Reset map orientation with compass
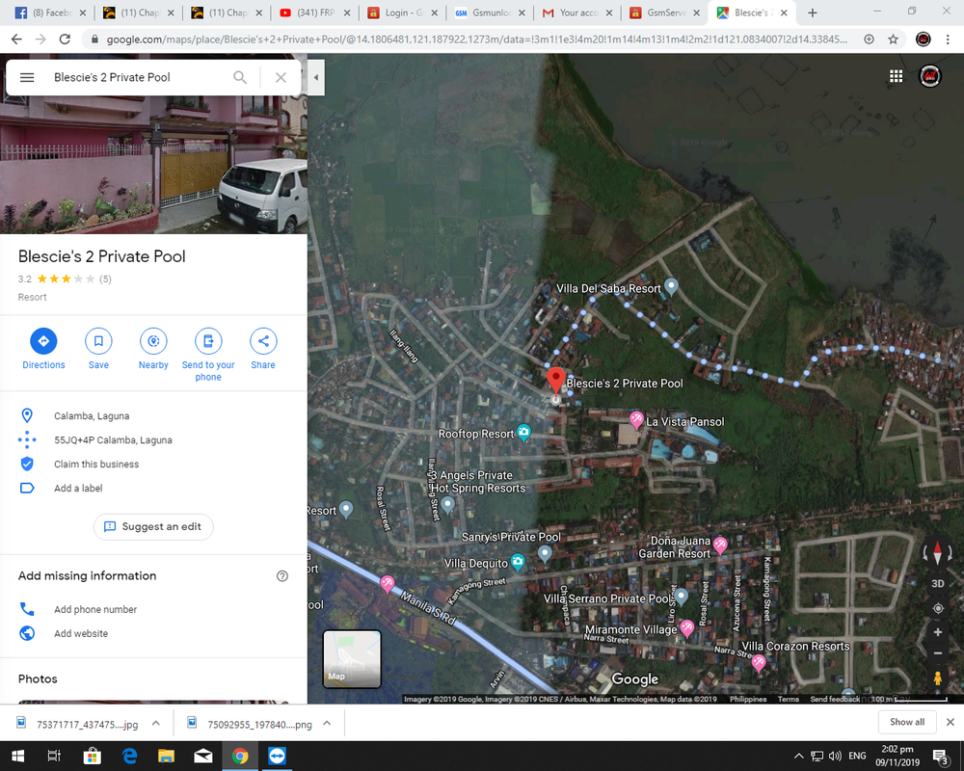Image resolution: width=964 pixels, height=771 pixels. [938, 553]
